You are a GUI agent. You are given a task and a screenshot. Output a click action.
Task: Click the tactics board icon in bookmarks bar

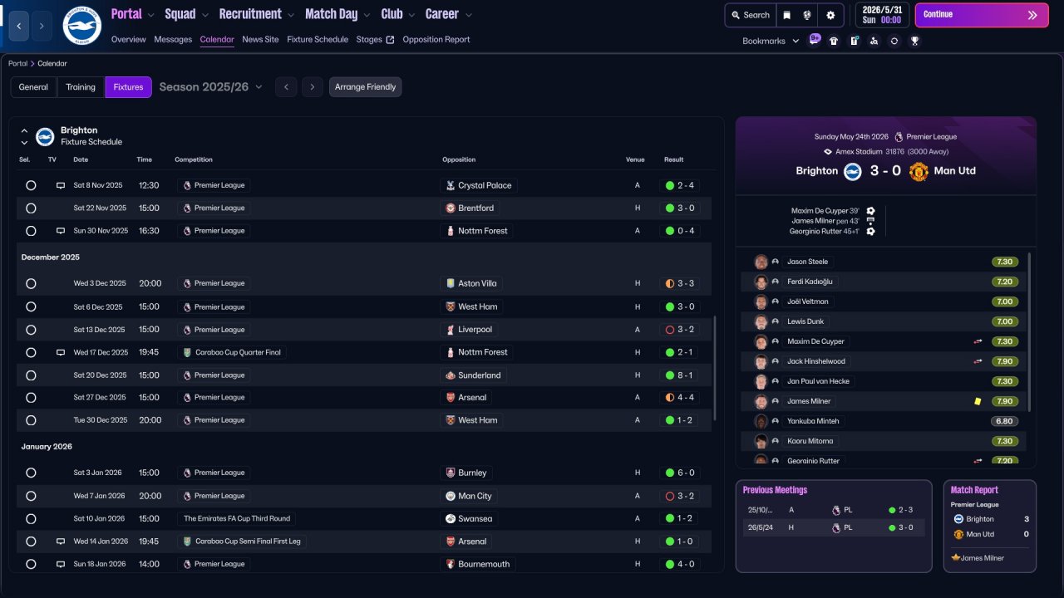[x=854, y=41]
